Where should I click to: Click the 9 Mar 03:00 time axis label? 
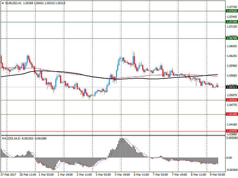tap(217, 175)
